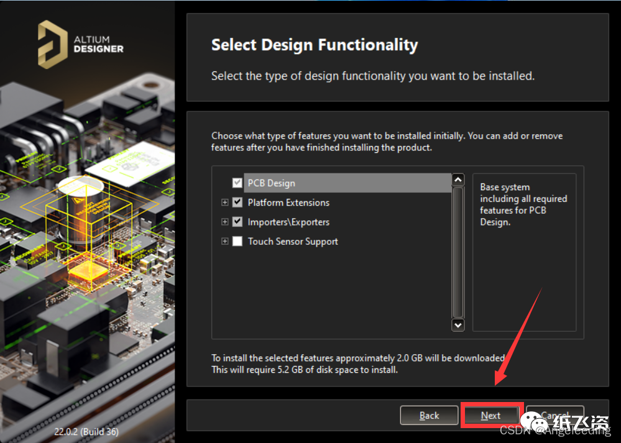
Task: Expand the Importers\Exporters tree node
Action: pyautogui.click(x=225, y=222)
